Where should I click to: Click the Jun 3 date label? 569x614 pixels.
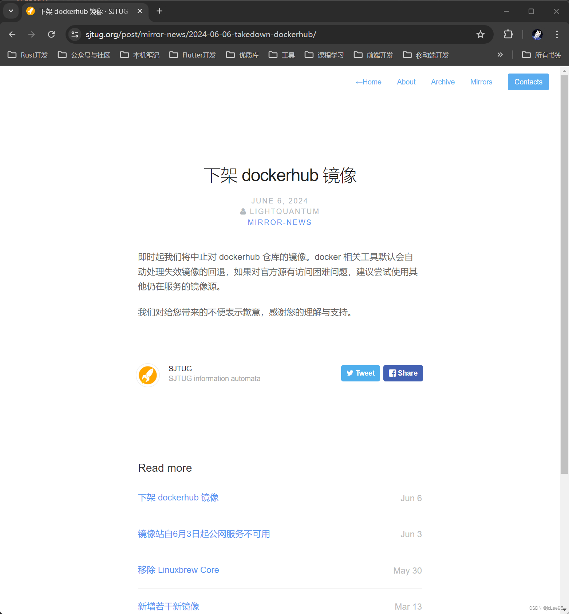click(x=411, y=534)
